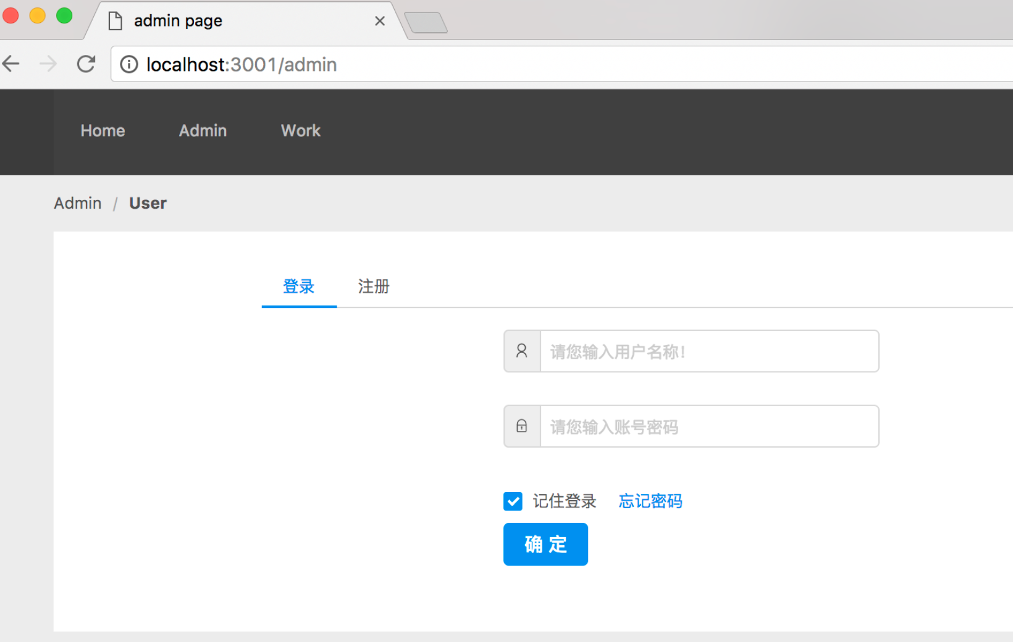Open Work in the navigation bar
This screenshot has height=642, width=1013.
coord(301,131)
